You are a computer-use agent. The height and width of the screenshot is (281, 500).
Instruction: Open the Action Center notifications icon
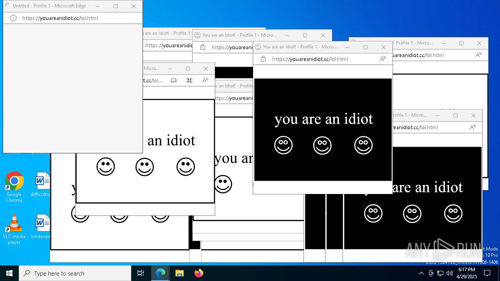[487, 273]
